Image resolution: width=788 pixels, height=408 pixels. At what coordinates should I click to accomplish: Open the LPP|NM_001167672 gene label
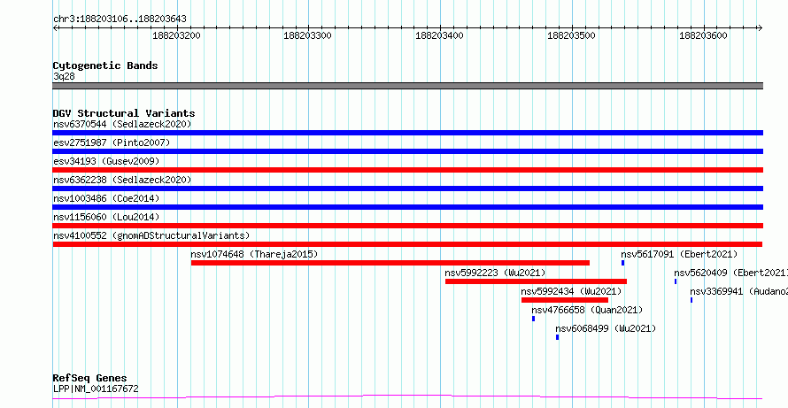pyautogui.click(x=96, y=389)
